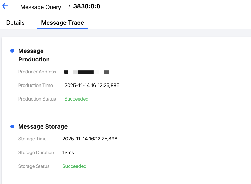Click the Message Storage timeline dot

pos(12,126)
